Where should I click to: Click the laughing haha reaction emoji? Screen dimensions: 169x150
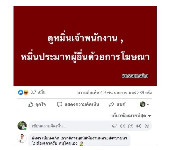[x=26, y=92]
